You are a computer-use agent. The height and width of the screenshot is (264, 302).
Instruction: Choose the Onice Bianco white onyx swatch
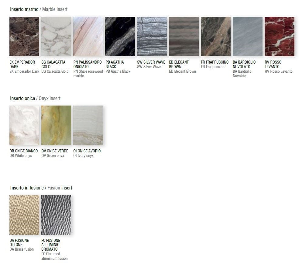click(x=24, y=125)
